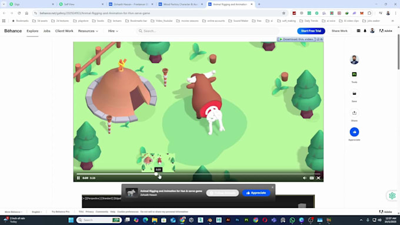Open the notifications bell icon
Viewport: 400px width, 225px height.
[365, 31]
